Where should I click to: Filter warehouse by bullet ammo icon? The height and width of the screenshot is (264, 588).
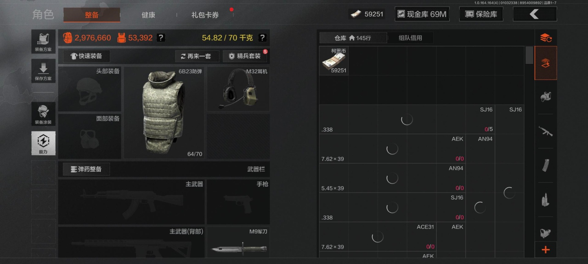[545, 200]
